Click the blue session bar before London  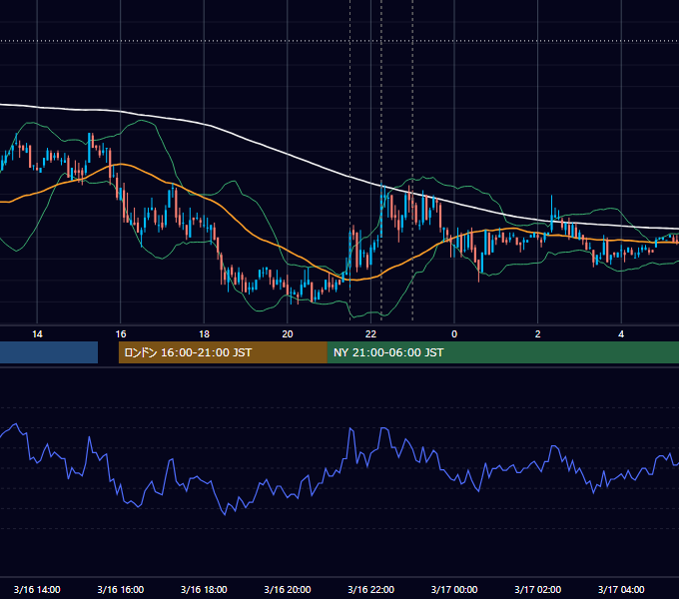click(x=49, y=352)
